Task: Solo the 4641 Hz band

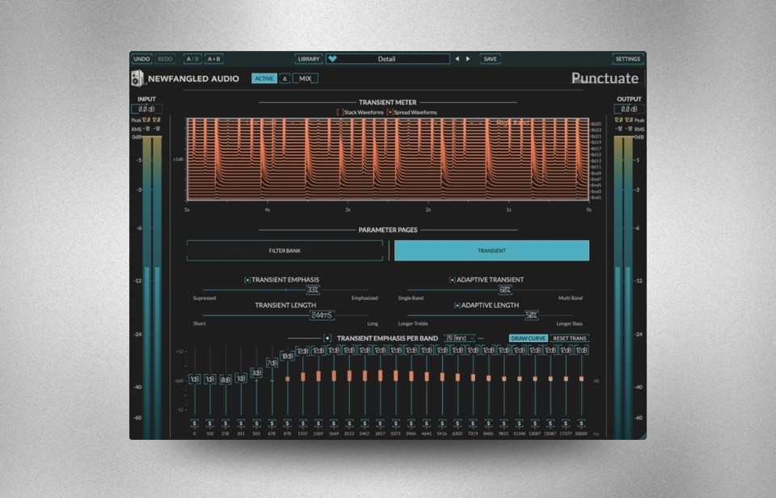Action: coord(427,424)
